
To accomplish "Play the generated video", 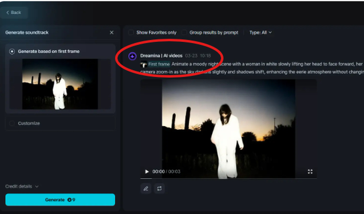I will (x=147, y=172).
